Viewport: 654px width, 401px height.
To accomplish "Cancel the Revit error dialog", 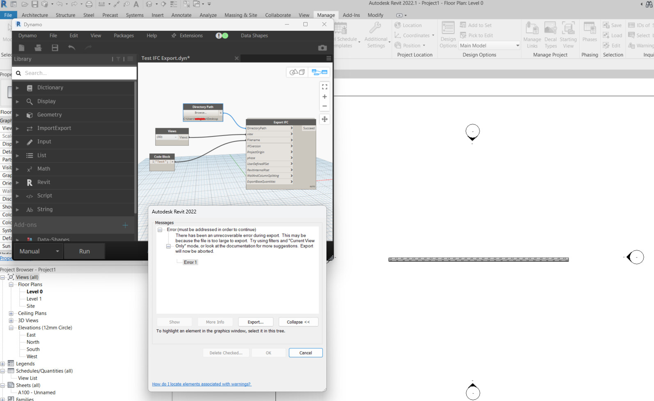I will [305, 353].
